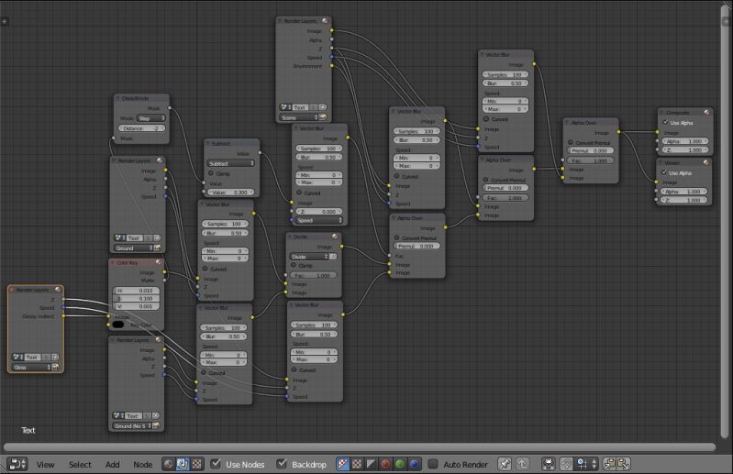
Task: Click Environment output socket on Scene Render Layers
Action: [332, 66]
